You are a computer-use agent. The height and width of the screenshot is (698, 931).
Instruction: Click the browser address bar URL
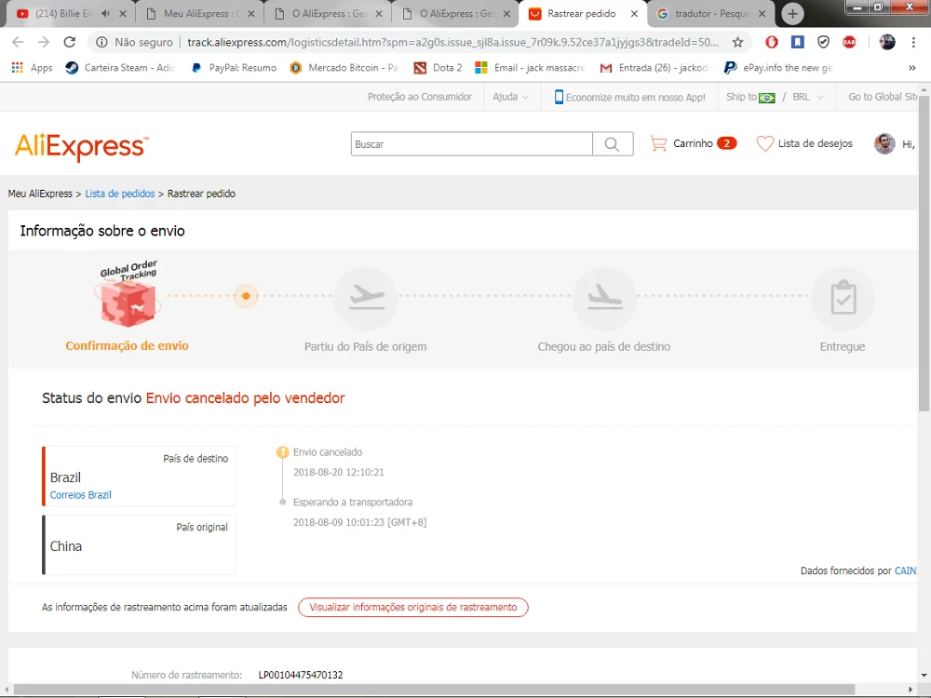452,42
